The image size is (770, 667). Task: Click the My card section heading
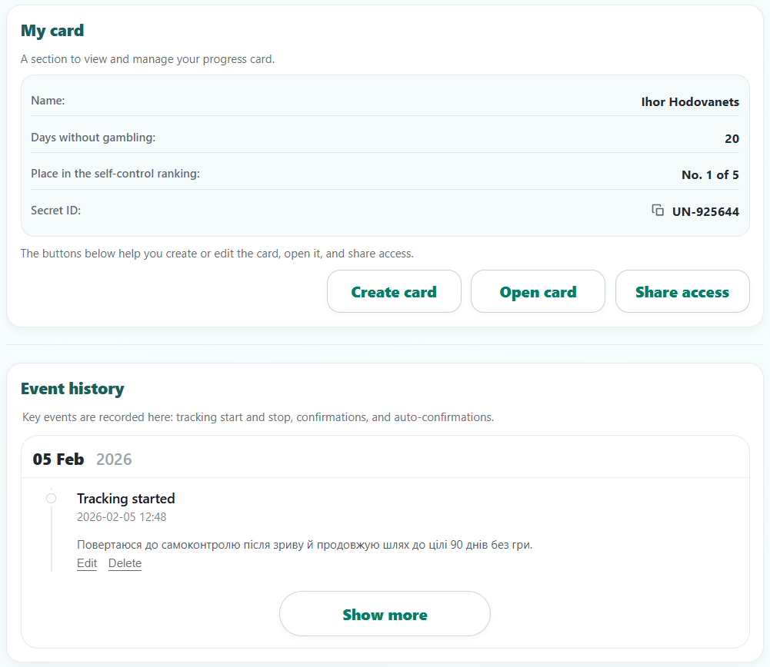52,30
